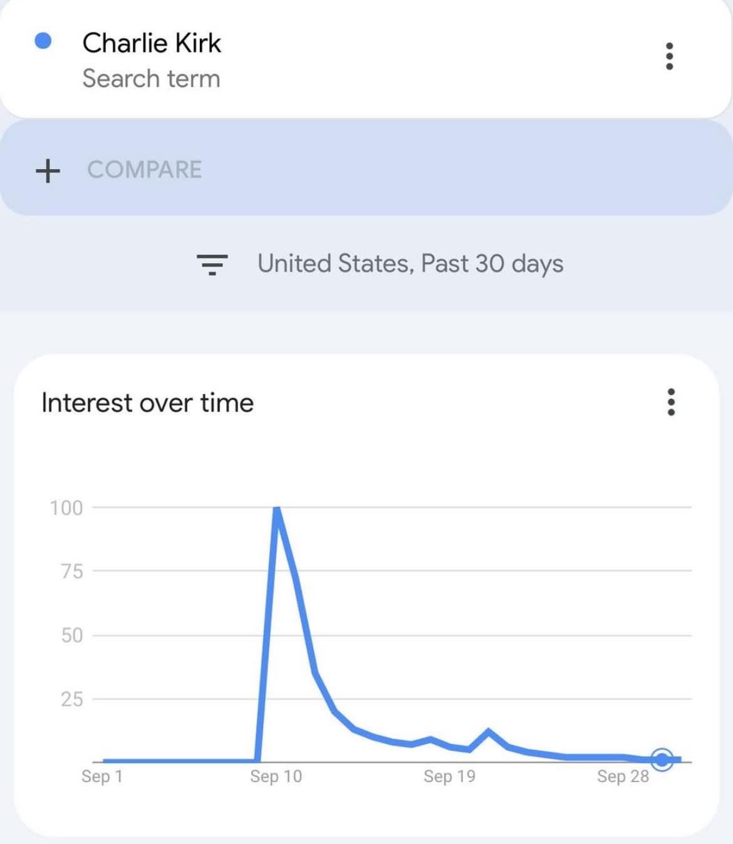Image resolution: width=733 pixels, height=844 pixels.
Task: Click the plus icon to add comparison
Action: point(48,170)
